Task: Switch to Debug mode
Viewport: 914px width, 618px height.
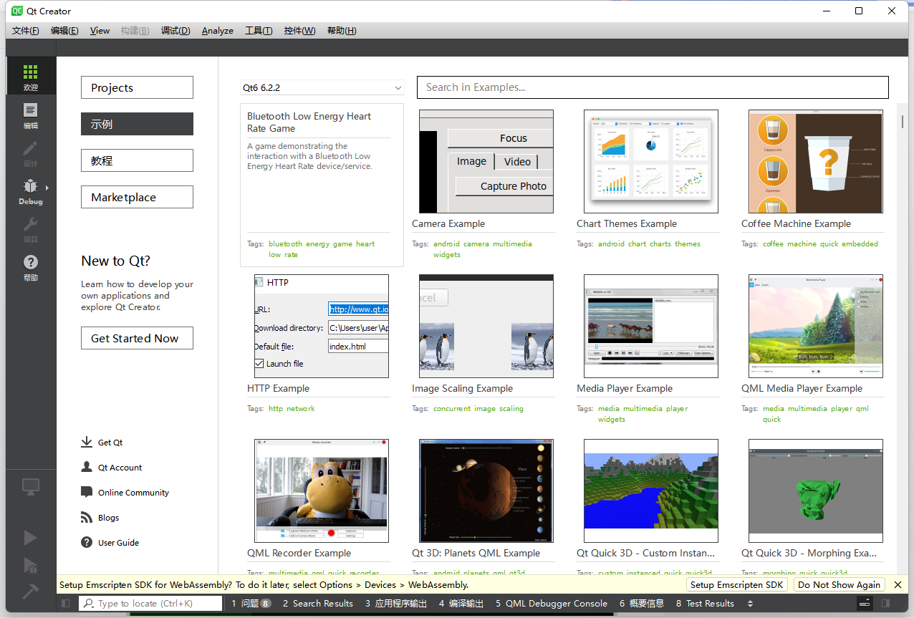Action: 30,191
